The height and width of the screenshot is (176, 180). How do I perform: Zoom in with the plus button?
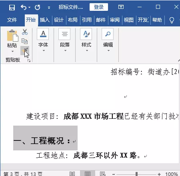159,174
